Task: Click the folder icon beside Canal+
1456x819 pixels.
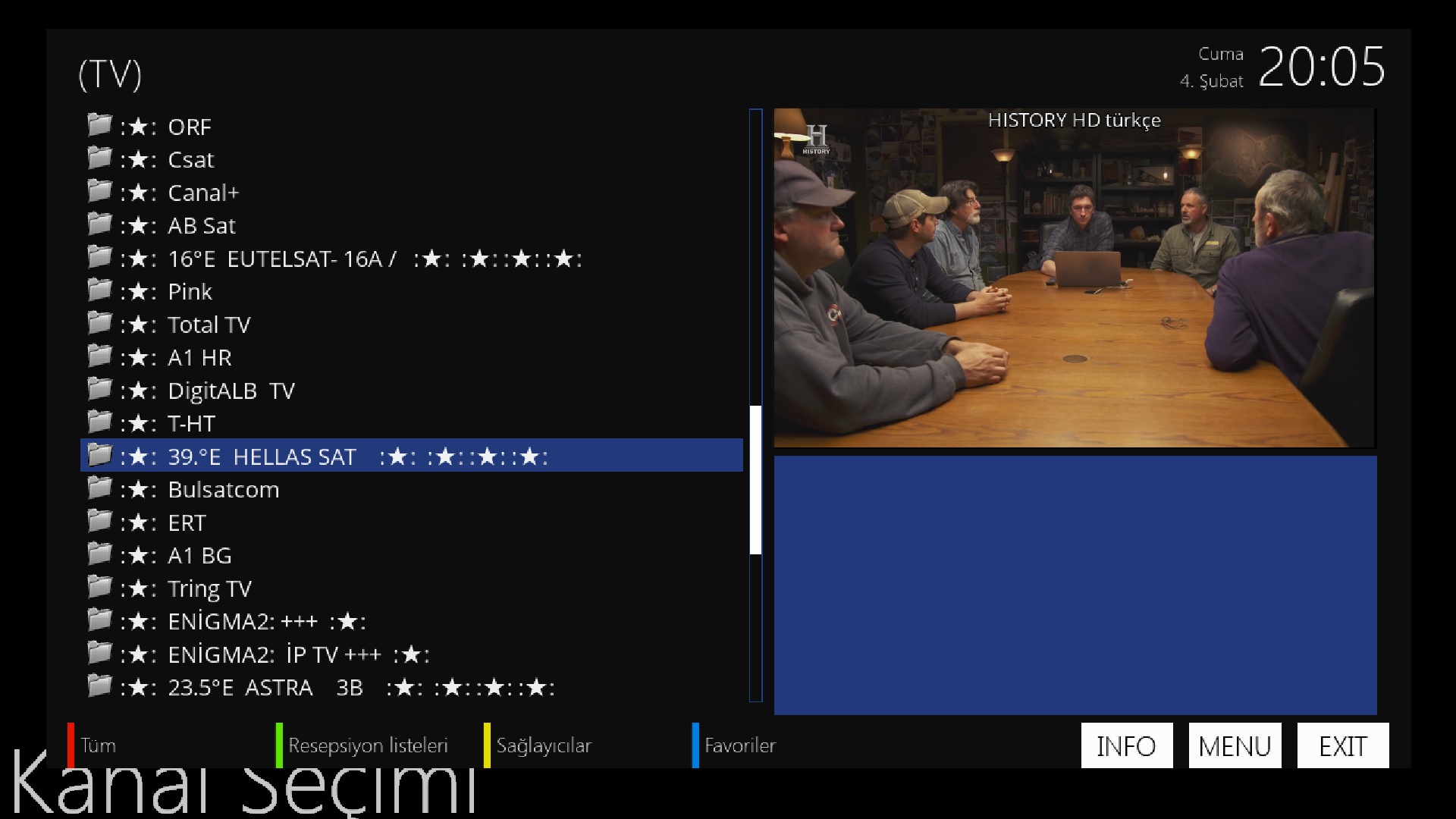Action: tap(99, 190)
